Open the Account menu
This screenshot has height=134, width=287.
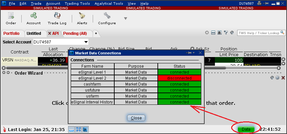pos(53,3)
